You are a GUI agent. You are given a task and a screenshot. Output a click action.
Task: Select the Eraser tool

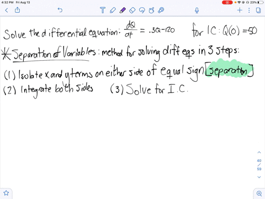[132, 10]
